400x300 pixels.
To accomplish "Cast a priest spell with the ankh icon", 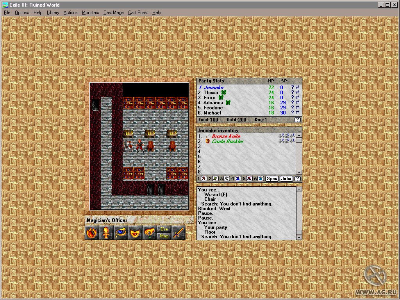I will click(x=106, y=233).
